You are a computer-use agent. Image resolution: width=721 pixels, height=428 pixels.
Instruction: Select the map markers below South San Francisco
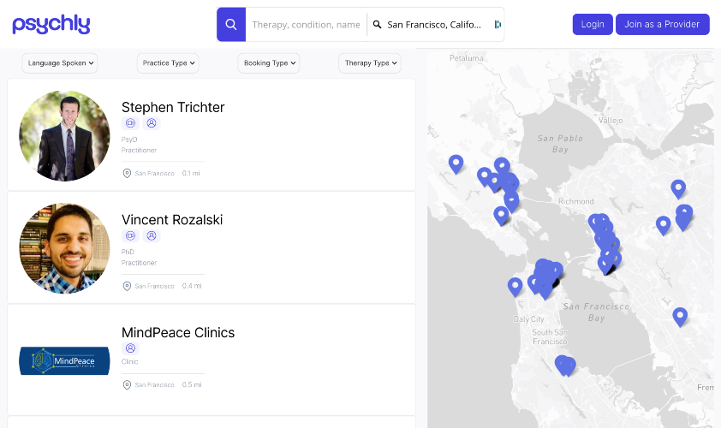(x=565, y=366)
